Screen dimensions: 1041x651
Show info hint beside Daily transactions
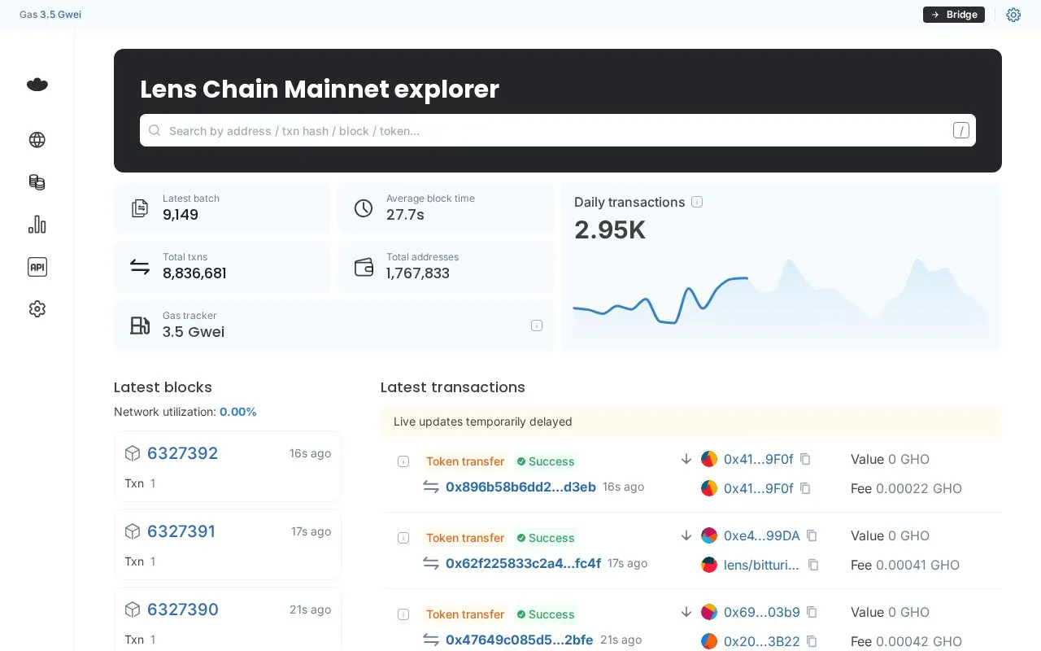point(697,202)
